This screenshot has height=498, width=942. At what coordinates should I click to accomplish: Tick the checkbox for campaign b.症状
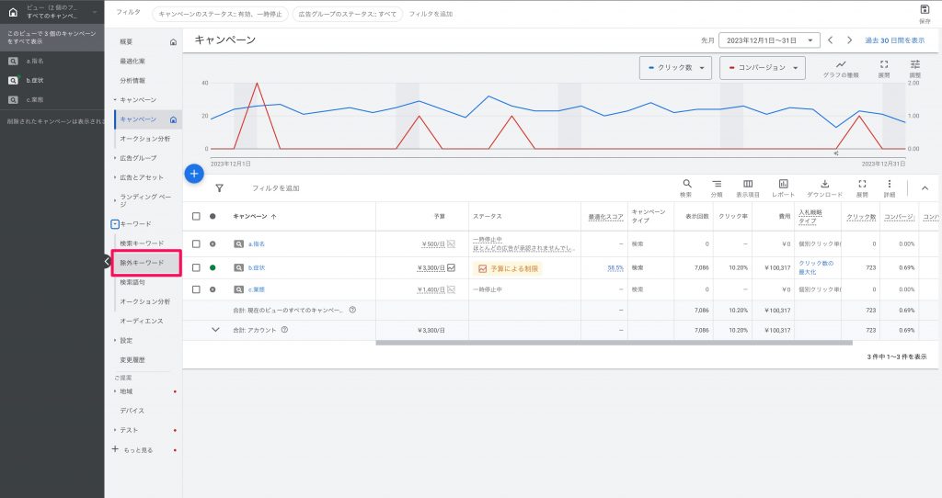196,267
